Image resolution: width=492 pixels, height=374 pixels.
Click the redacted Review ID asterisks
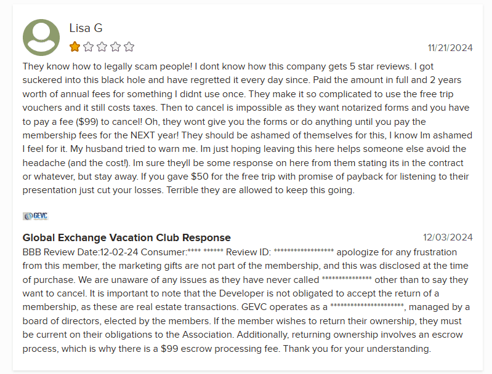(x=304, y=252)
